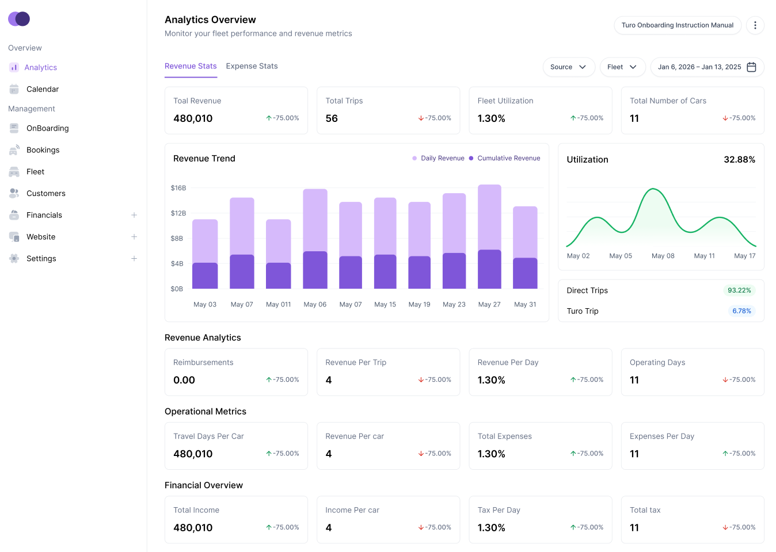Image resolution: width=776 pixels, height=552 pixels.
Task: Click the Website sidebar icon
Action: (x=14, y=237)
